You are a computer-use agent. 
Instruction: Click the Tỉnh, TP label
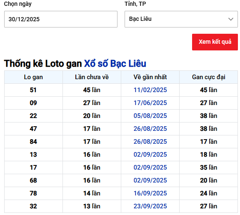(135, 4)
